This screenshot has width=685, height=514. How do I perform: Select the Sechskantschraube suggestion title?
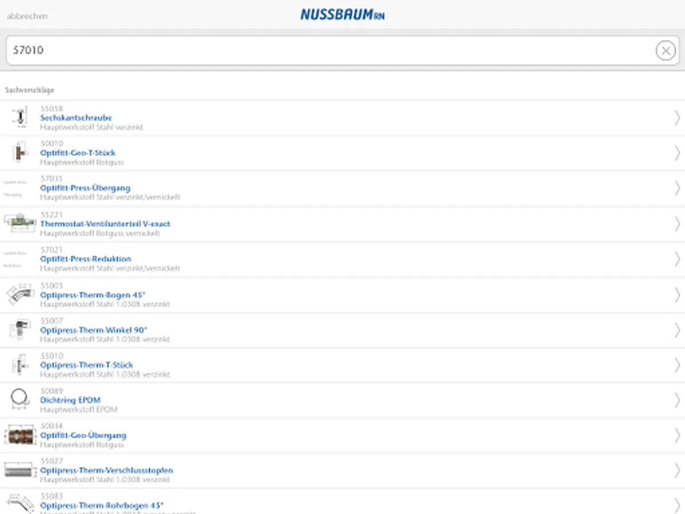tap(76, 118)
